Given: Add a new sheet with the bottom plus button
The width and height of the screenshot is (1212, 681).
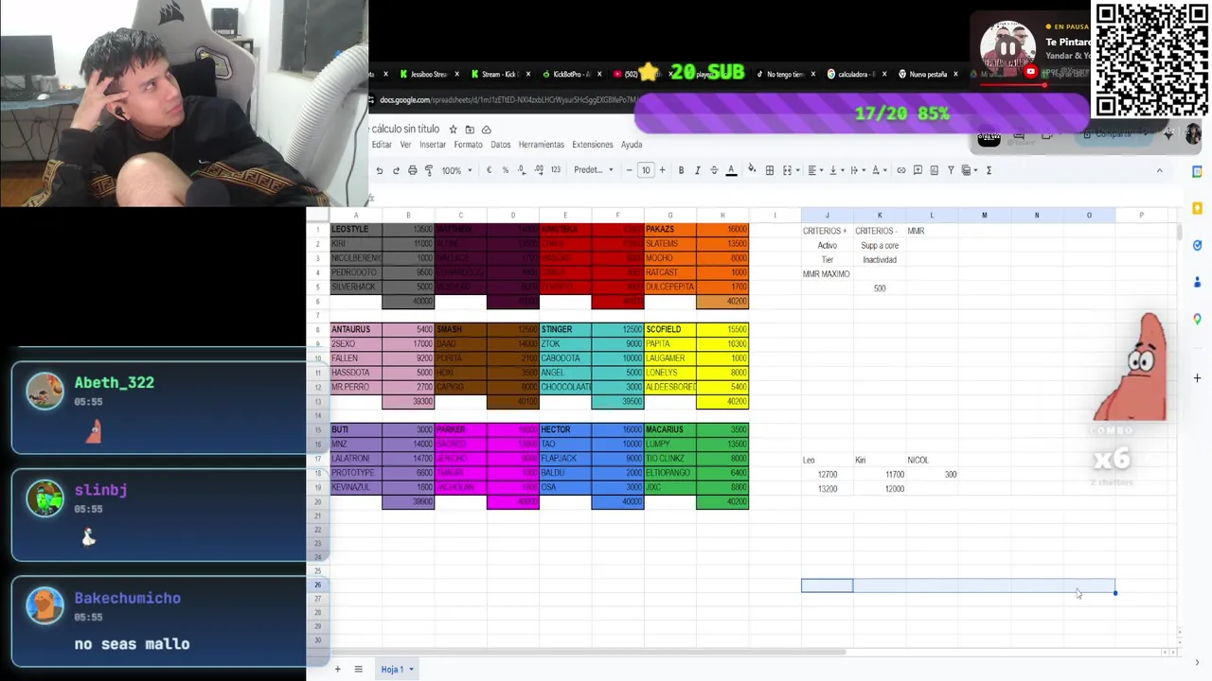Looking at the screenshot, I should (x=337, y=669).
